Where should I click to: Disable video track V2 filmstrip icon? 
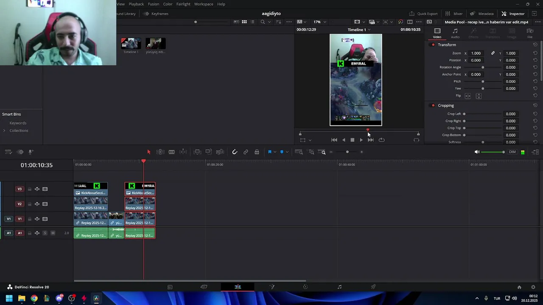point(45,204)
